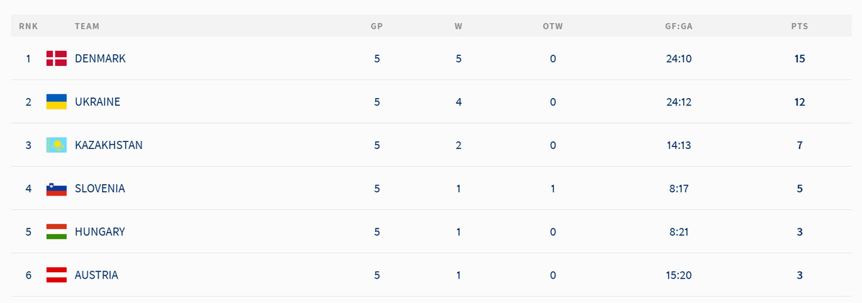Open the DENMARK team link
The height and width of the screenshot is (303, 862).
(x=100, y=59)
